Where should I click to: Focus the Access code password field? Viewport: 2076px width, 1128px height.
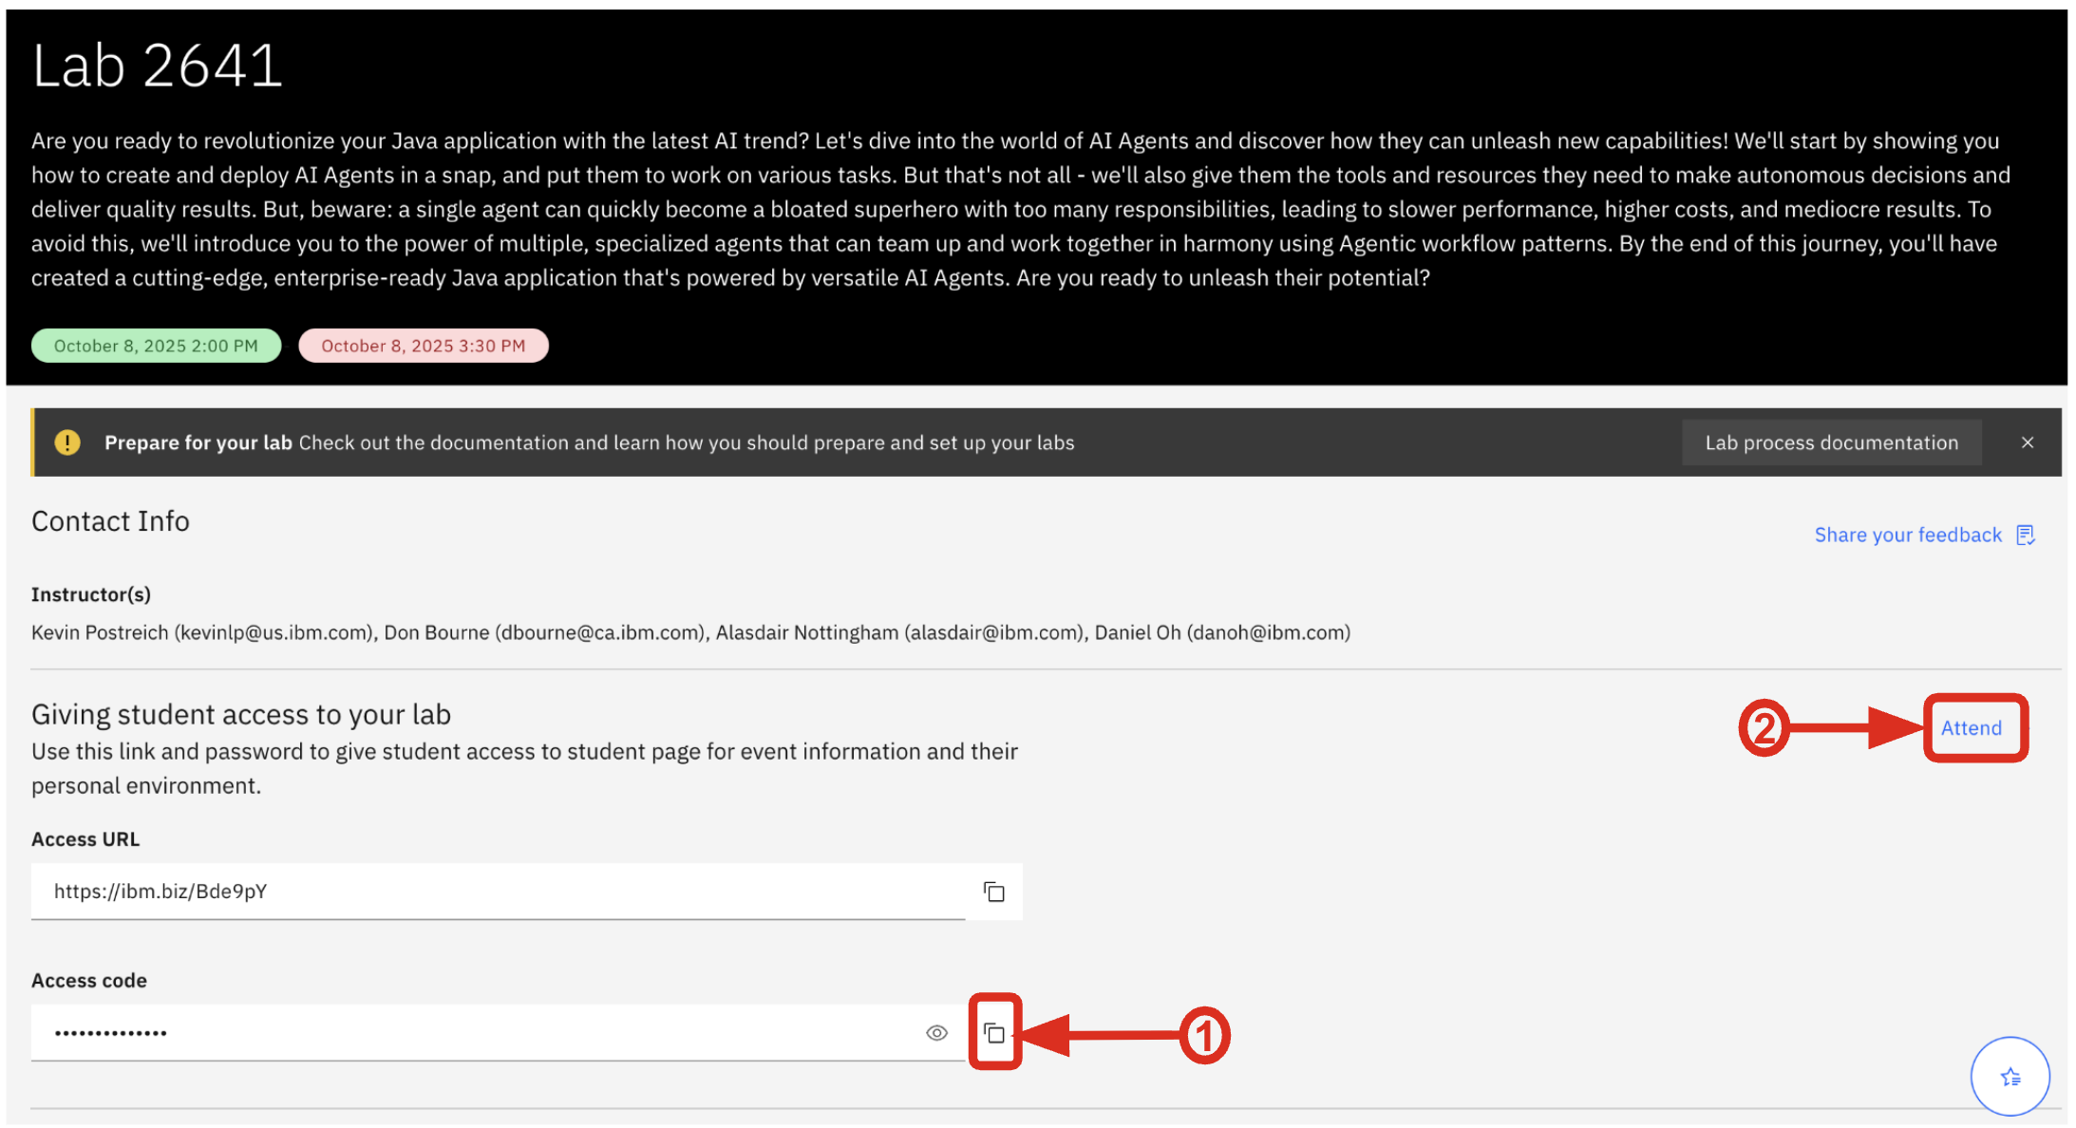pyautogui.click(x=475, y=1033)
